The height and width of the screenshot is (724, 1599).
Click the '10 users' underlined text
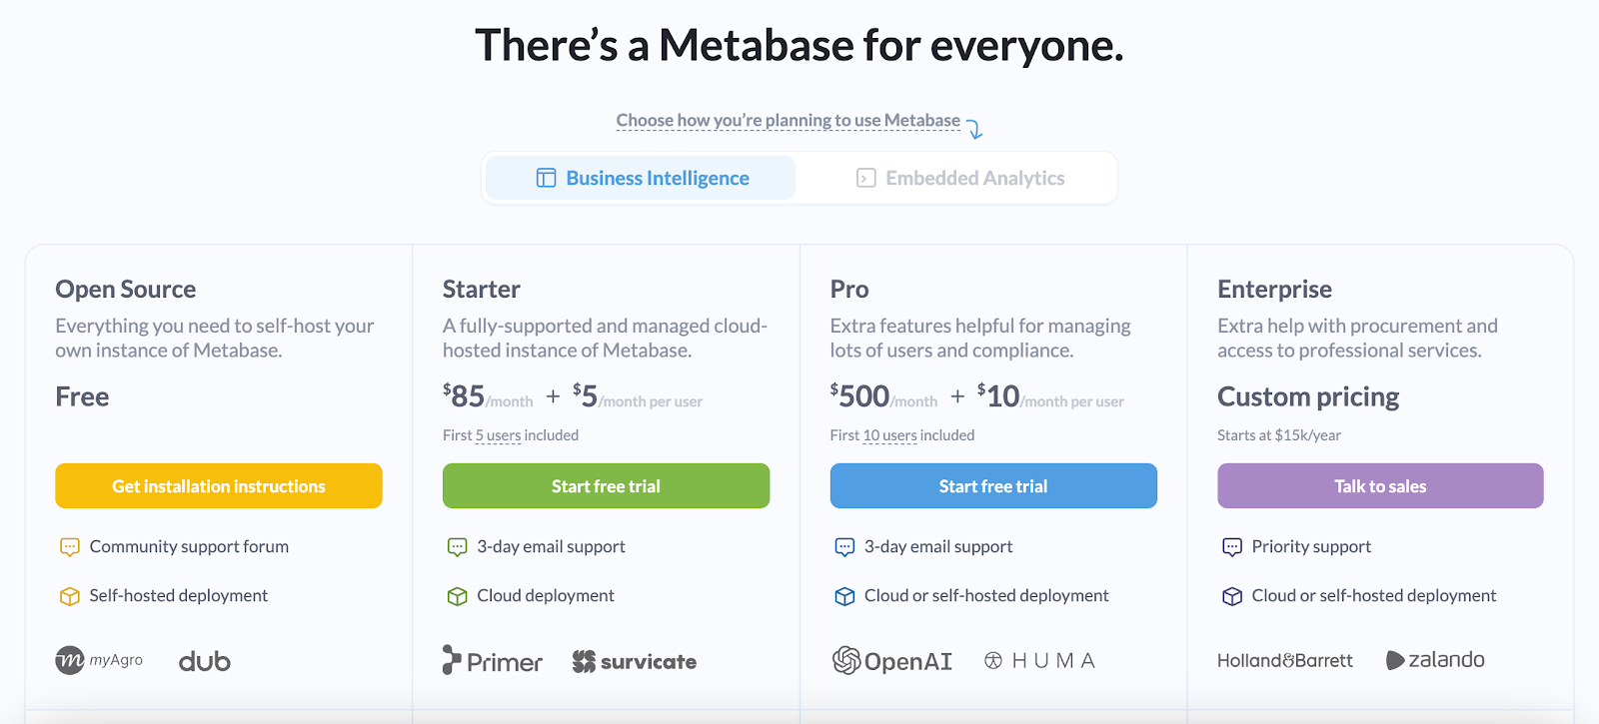889,435
